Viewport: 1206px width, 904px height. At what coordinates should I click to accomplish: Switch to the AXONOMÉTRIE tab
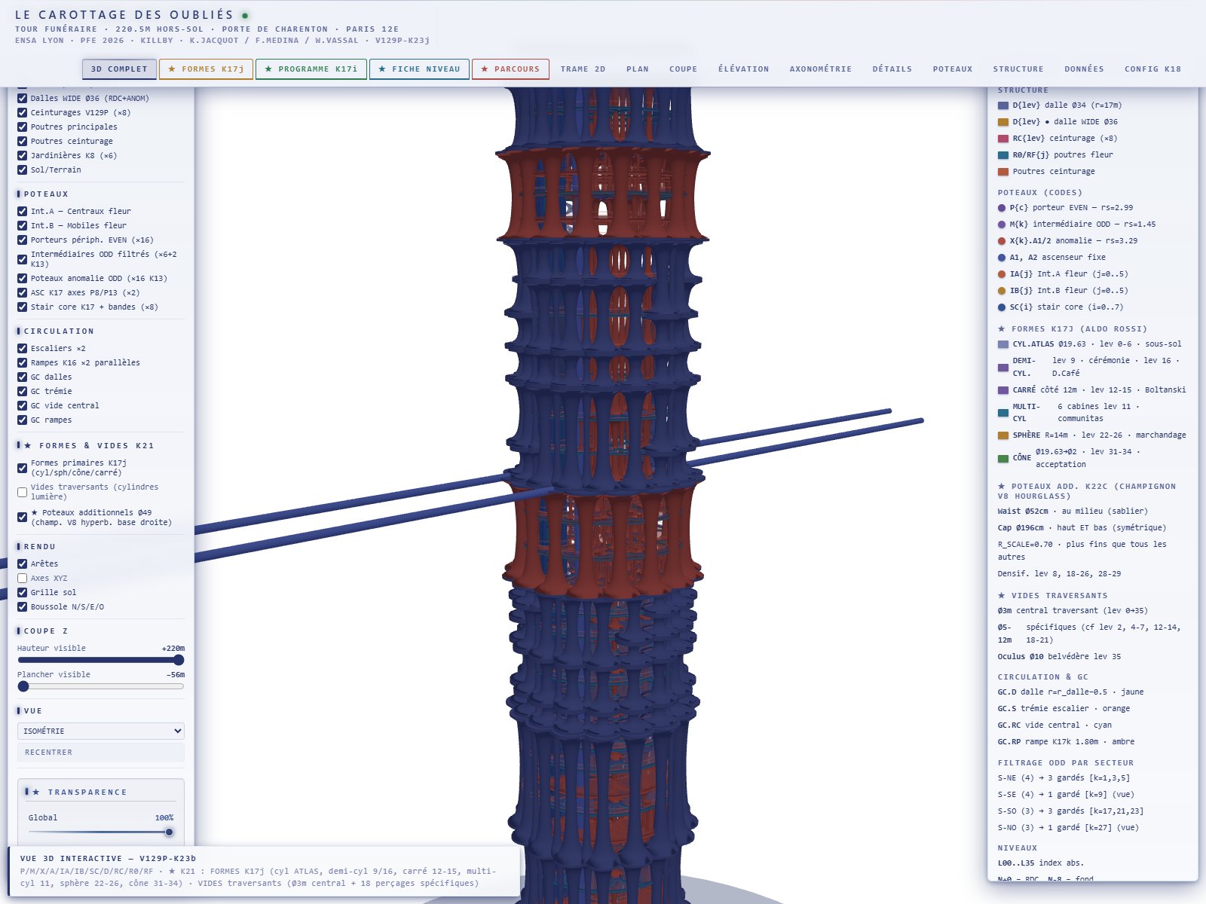(821, 69)
